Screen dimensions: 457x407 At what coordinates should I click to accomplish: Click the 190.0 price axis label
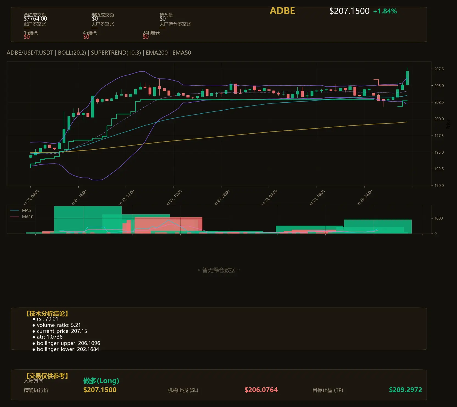(439, 186)
